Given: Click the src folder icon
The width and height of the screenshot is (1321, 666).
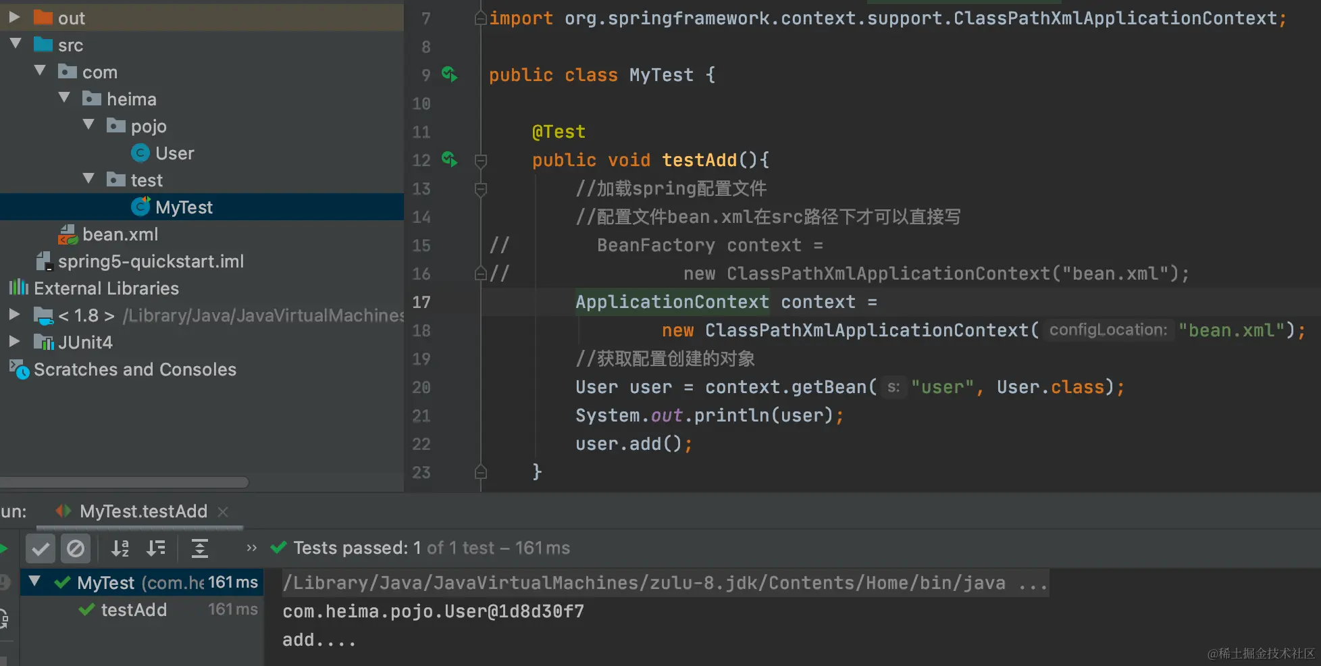Looking at the screenshot, I should pos(43,45).
